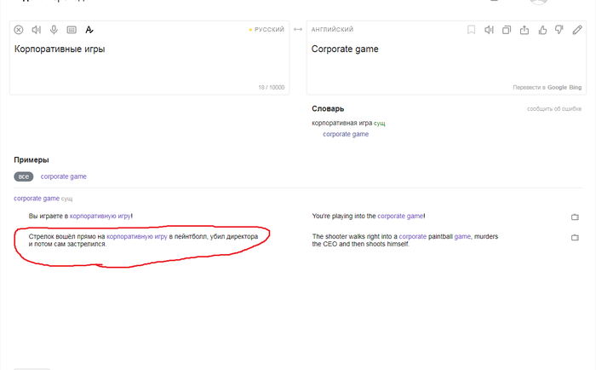Activate microphone voice input

(x=54, y=30)
